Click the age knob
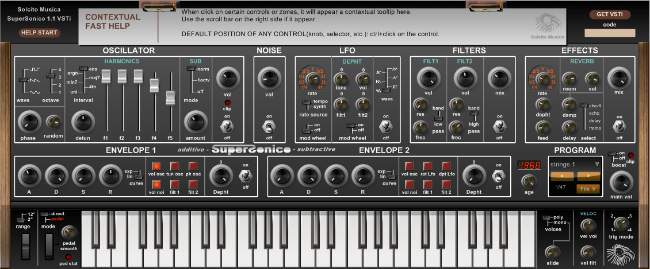Image resolution: width=650 pixels, height=269 pixels. (x=528, y=181)
